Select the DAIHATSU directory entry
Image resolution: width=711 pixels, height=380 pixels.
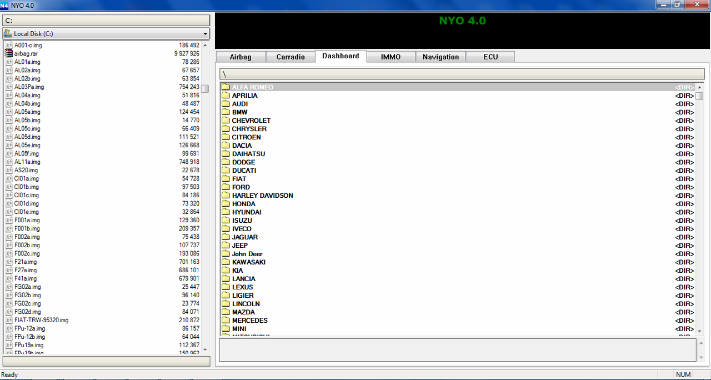pos(458,154)
